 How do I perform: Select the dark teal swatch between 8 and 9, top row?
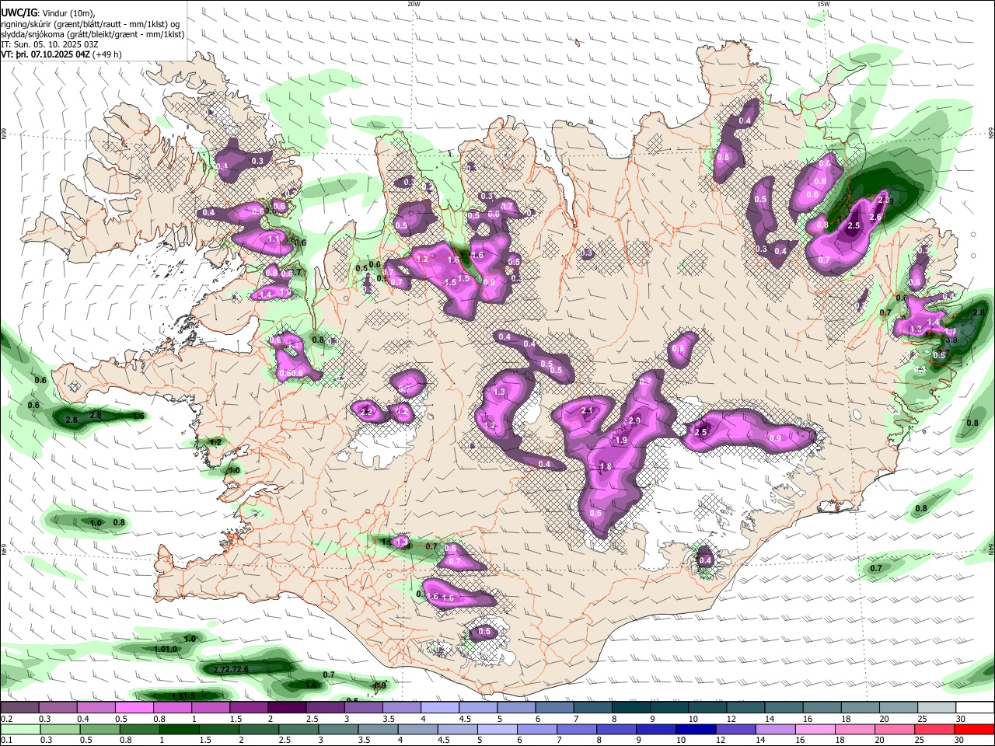coord(631,708)
